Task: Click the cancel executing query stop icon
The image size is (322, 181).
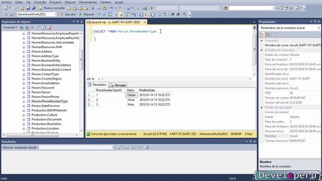Action: (99, 15)
